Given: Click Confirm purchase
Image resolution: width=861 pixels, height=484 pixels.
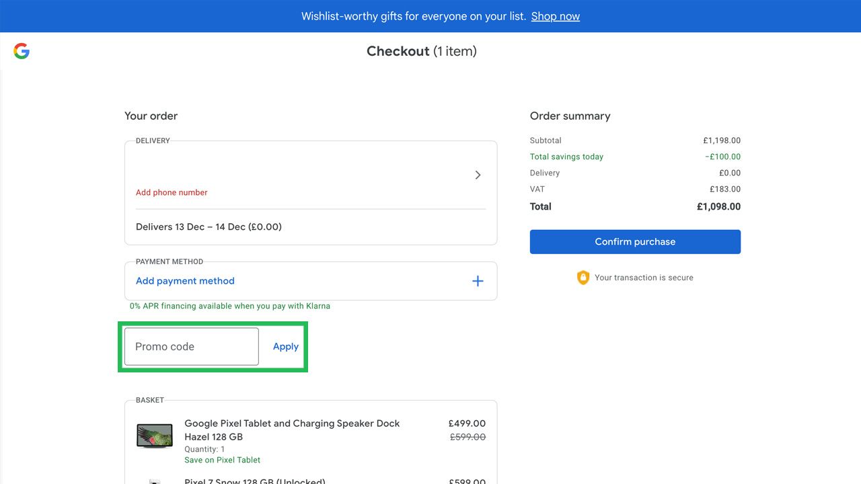Looking at the screenshot, I should 634,241.
